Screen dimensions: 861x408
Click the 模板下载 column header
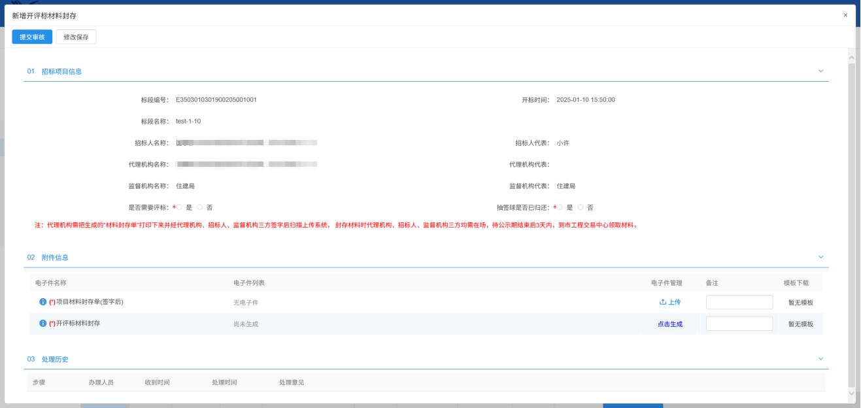(796, 282)
